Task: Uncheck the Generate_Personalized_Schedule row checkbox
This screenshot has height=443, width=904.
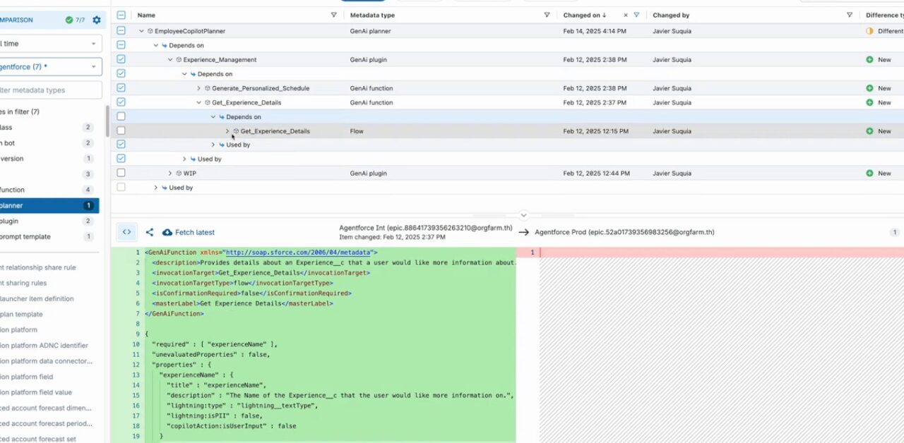Action: tap(121, 88)
